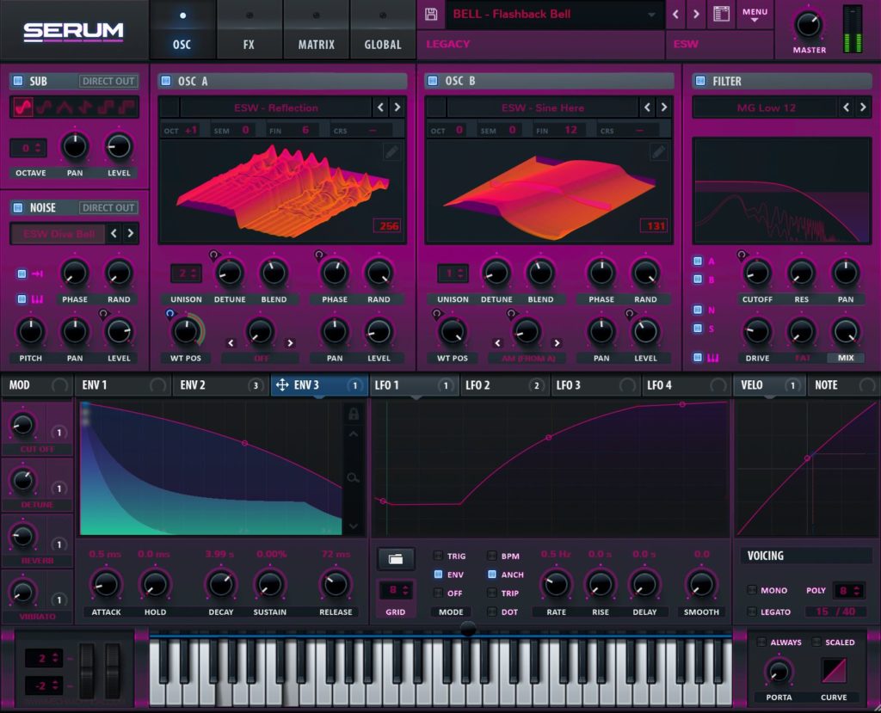Image resolution: width=881 pixels, height=713 pixels.
Task: Select previous OSC A wavetable
Action: pyautogui.click(x=381, y=107)
